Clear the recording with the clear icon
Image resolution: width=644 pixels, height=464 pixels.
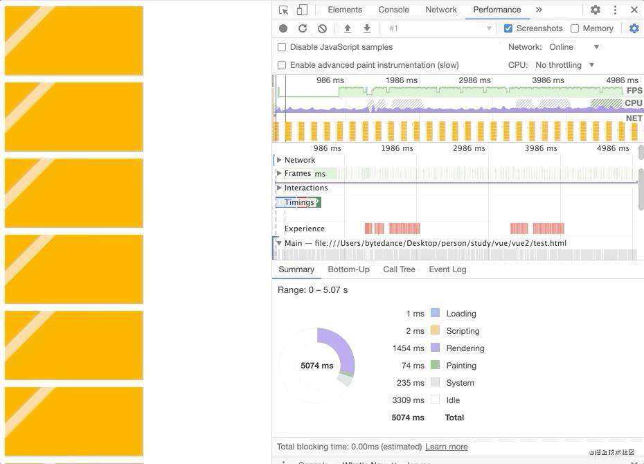click(x=323, y=28)
